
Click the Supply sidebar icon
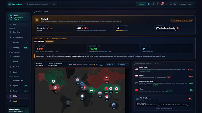click(x=11, y=72)
